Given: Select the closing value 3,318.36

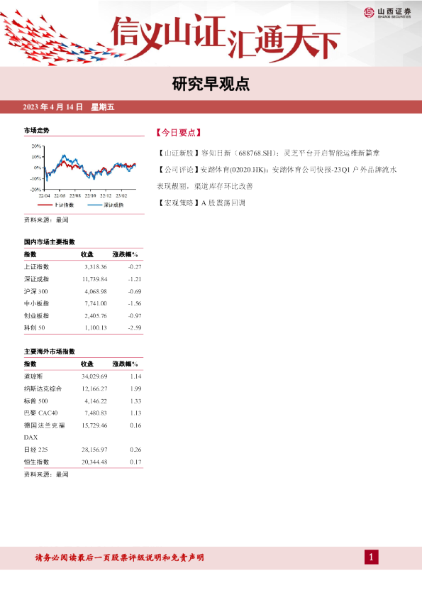Looking at the screenshot, I should point(96,266).
